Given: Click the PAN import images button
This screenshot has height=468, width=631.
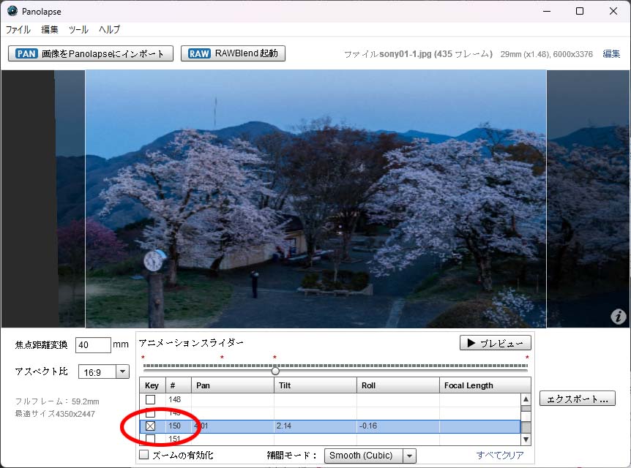Looking at the screenshot, I should (x=91, y=53).
